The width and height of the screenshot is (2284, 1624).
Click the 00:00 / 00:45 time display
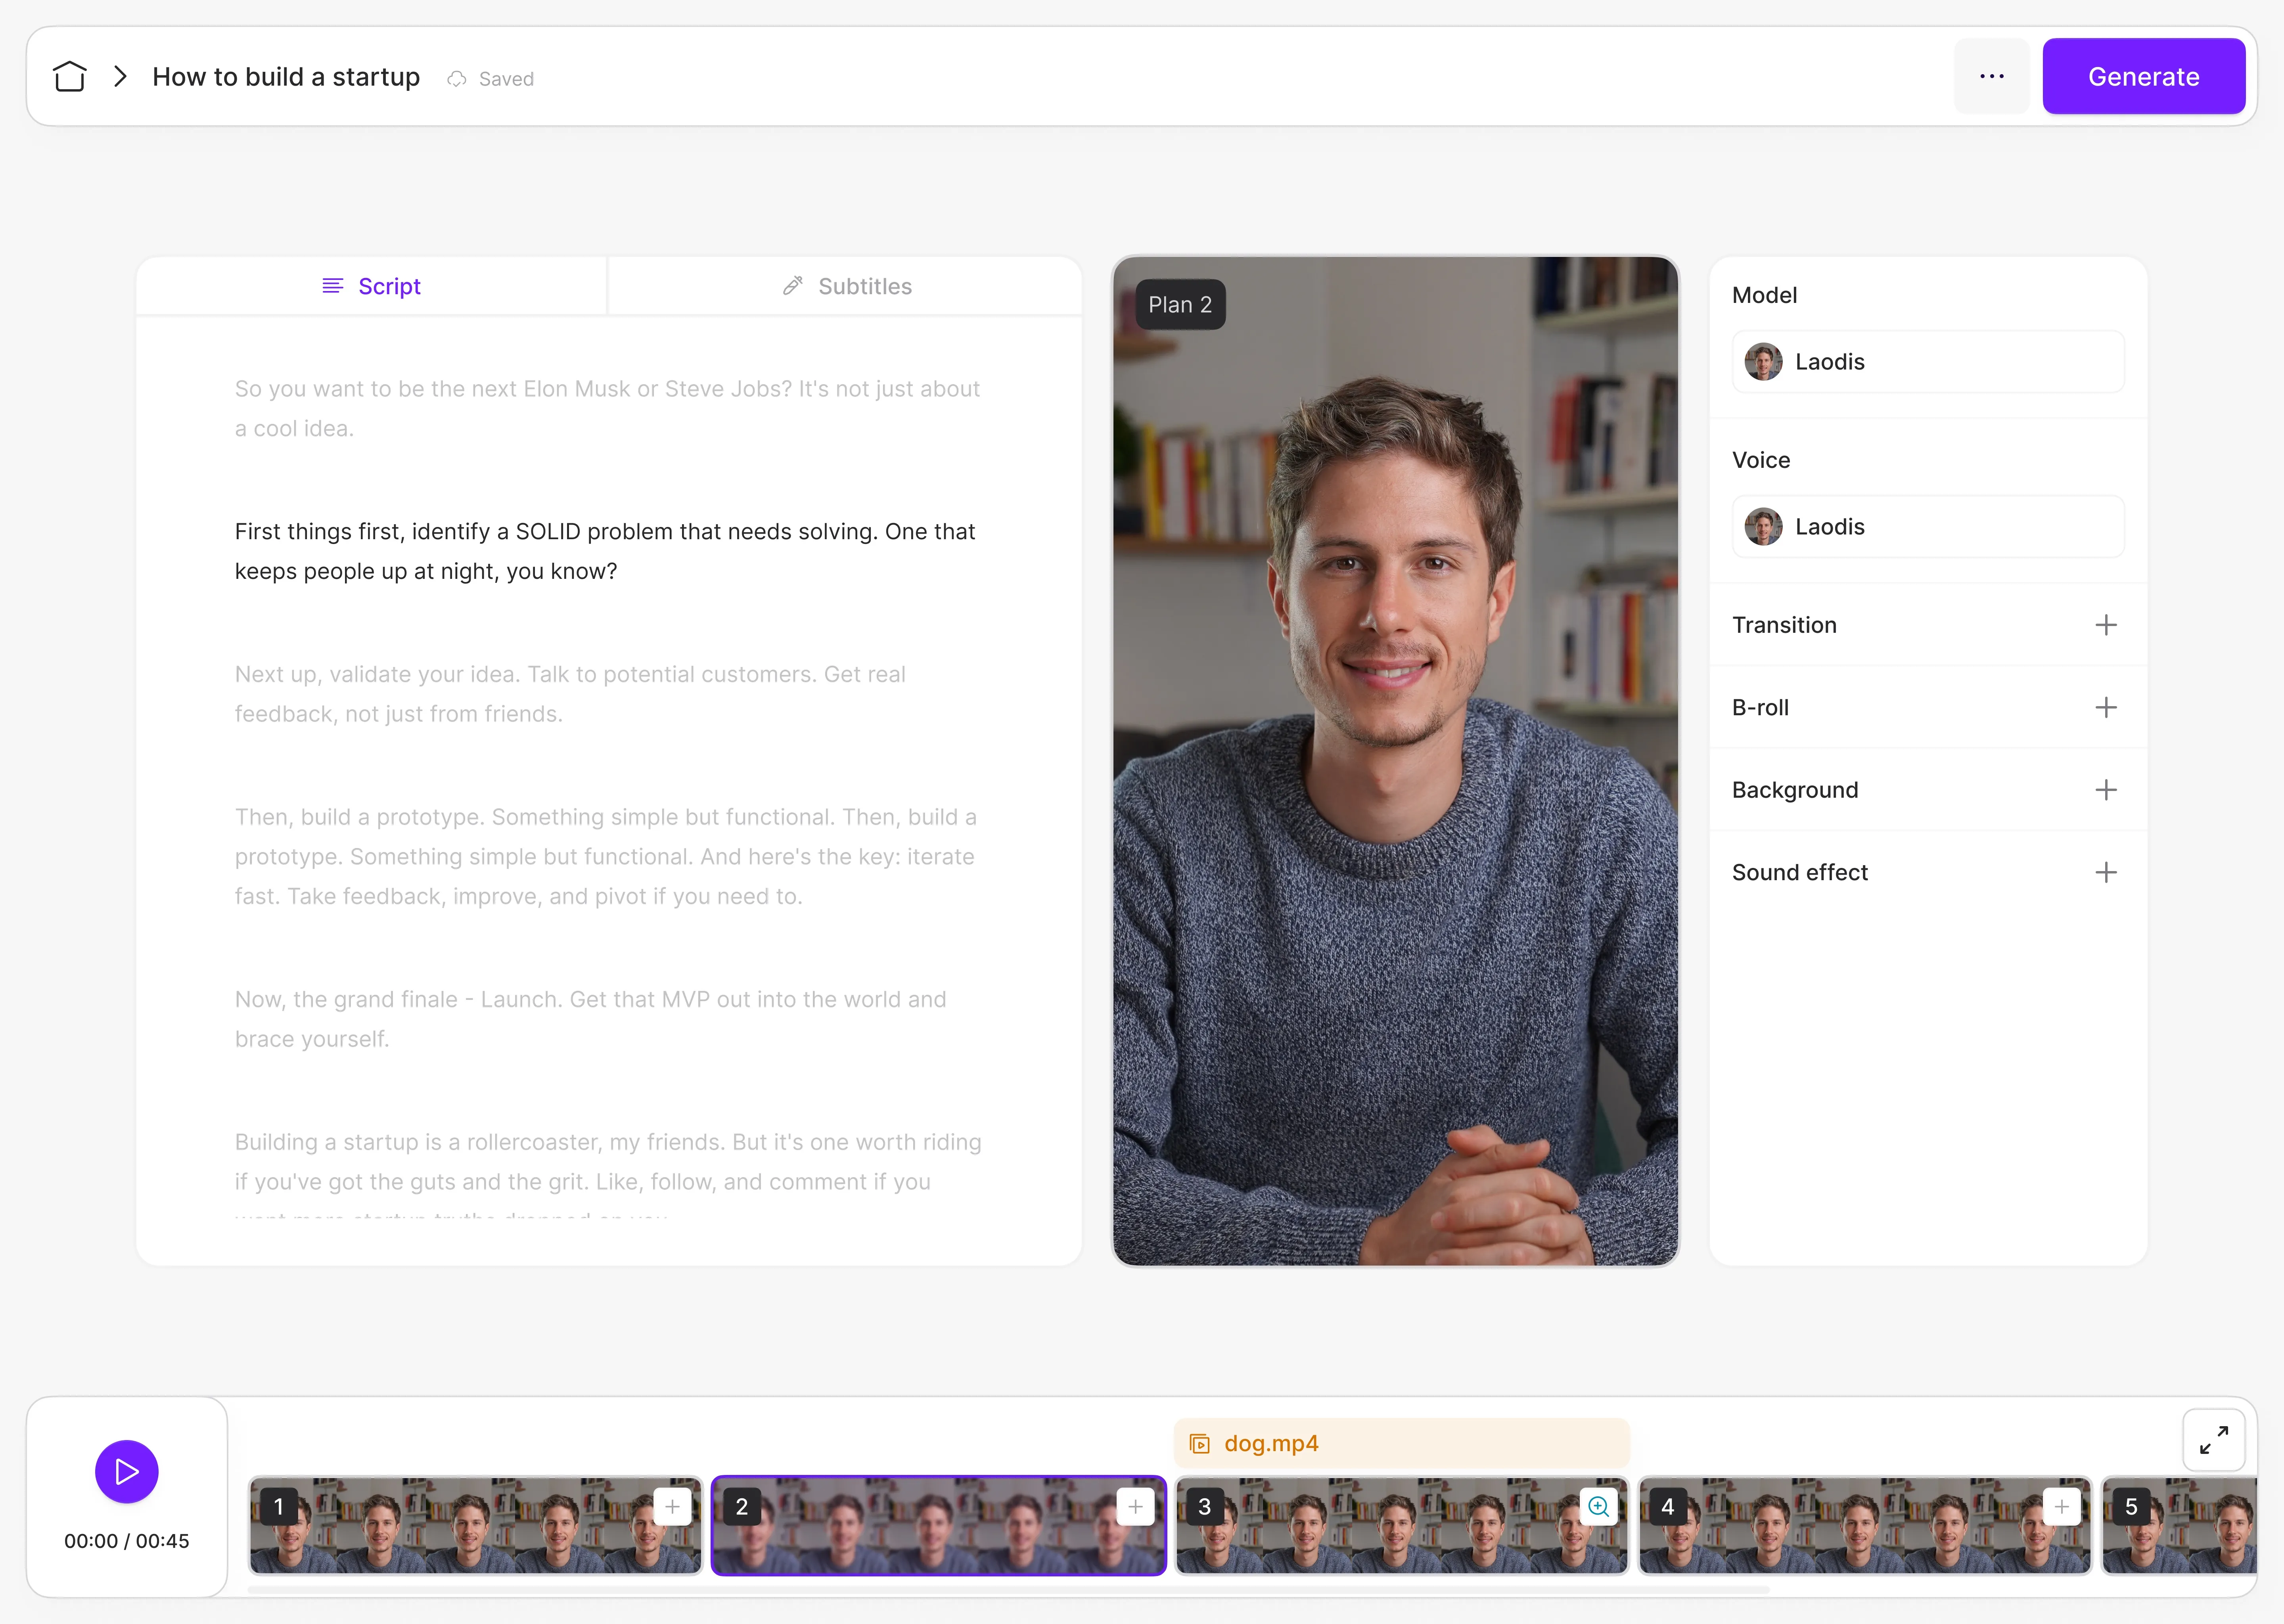point(127,1541)
